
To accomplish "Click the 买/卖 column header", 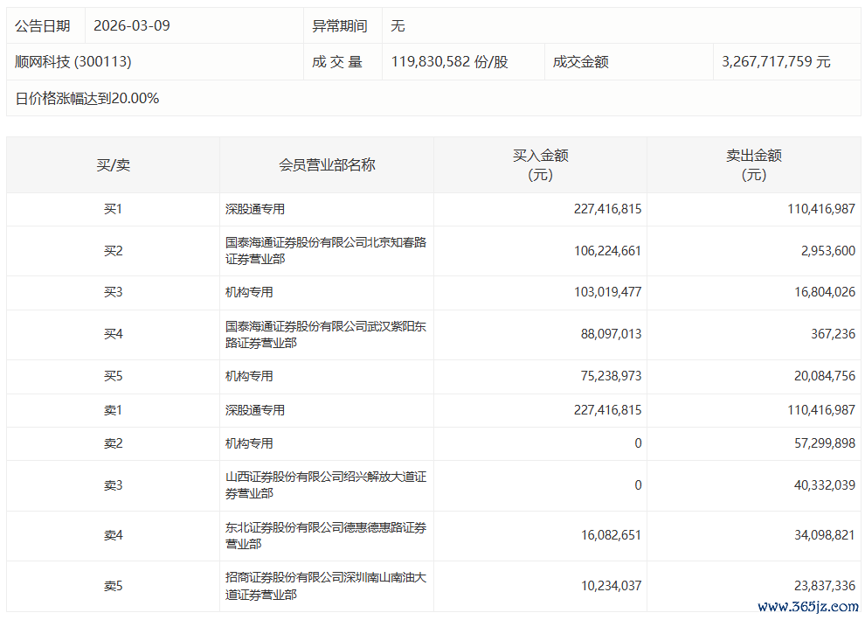I will coord(113,165).
